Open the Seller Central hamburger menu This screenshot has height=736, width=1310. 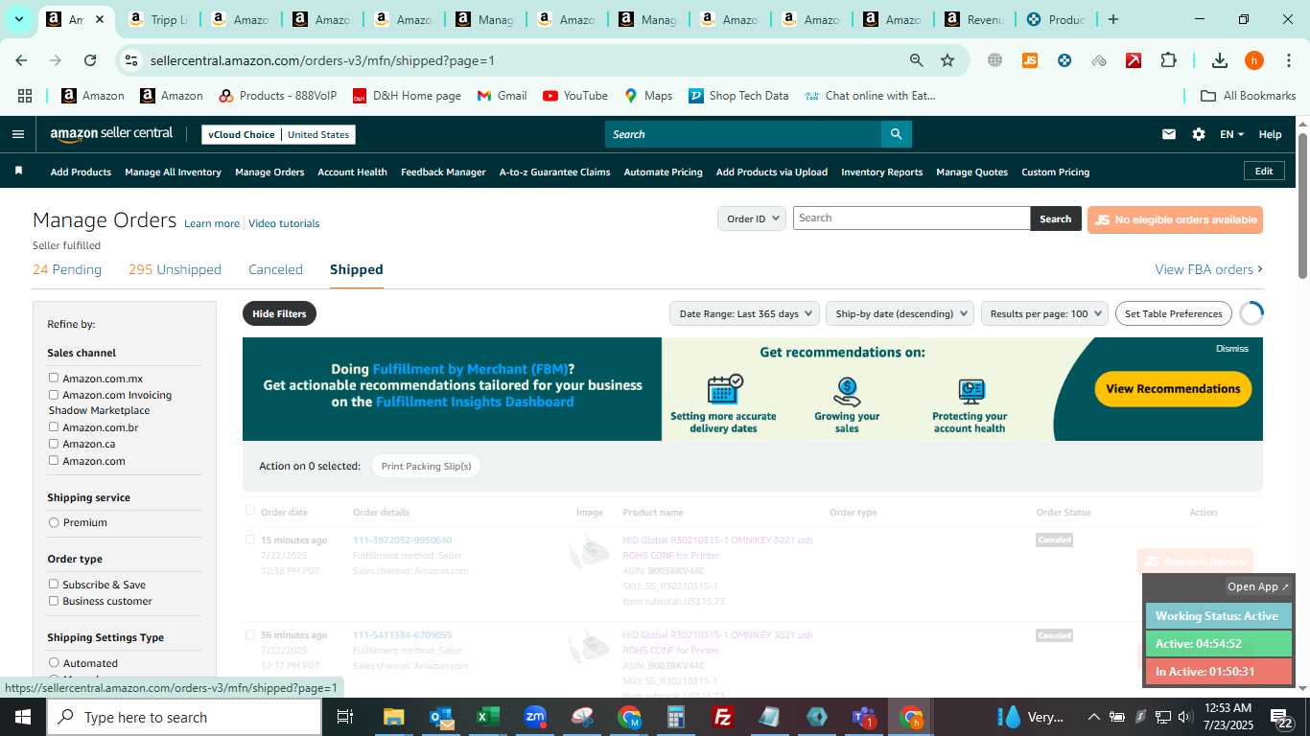[x=17, y=134]
